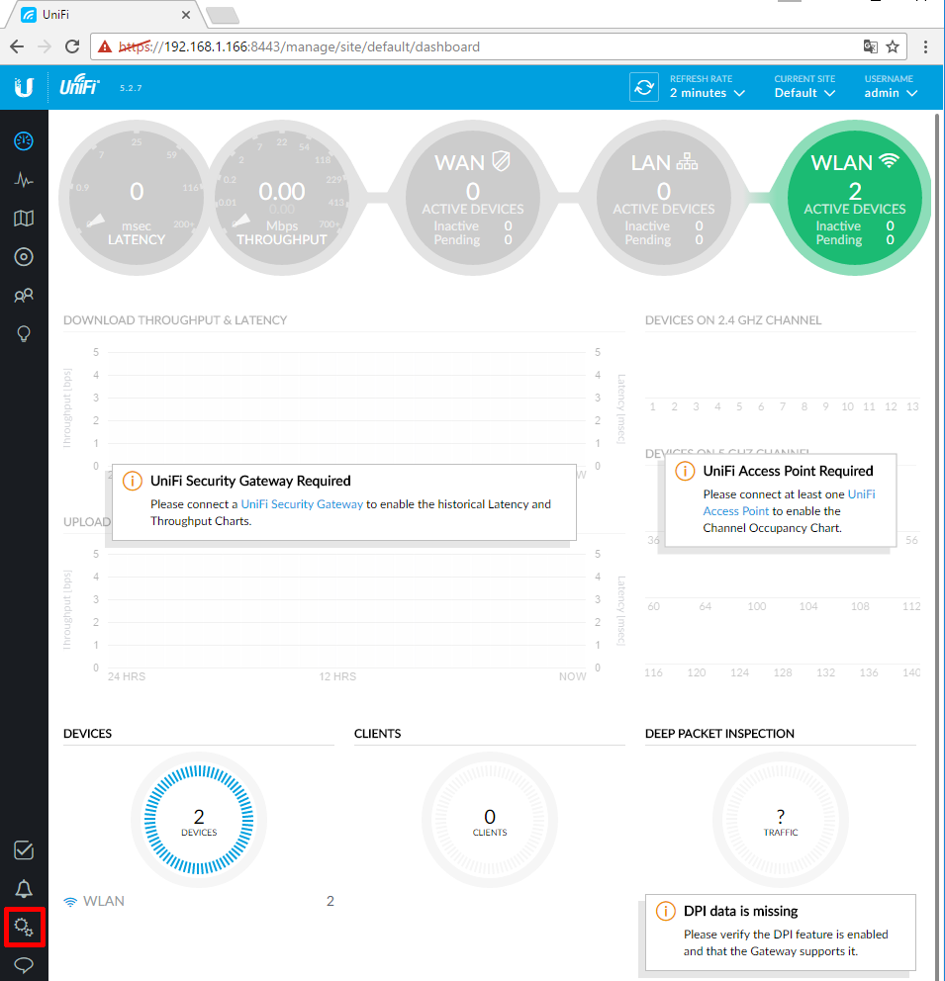Follow the UniFi Access Point link
The height and width of the screenshot is (981, 945).
tap(790, 502)
